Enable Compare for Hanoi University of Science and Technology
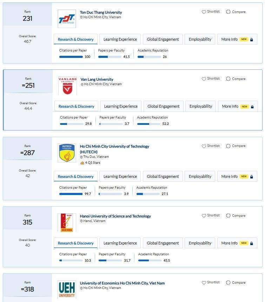Screen dimensions: 265x302 tap(228, 216)
